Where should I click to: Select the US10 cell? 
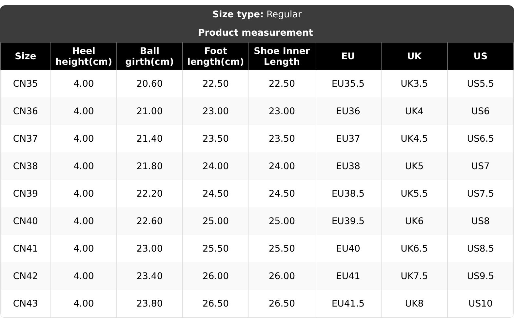click(480, 304)
